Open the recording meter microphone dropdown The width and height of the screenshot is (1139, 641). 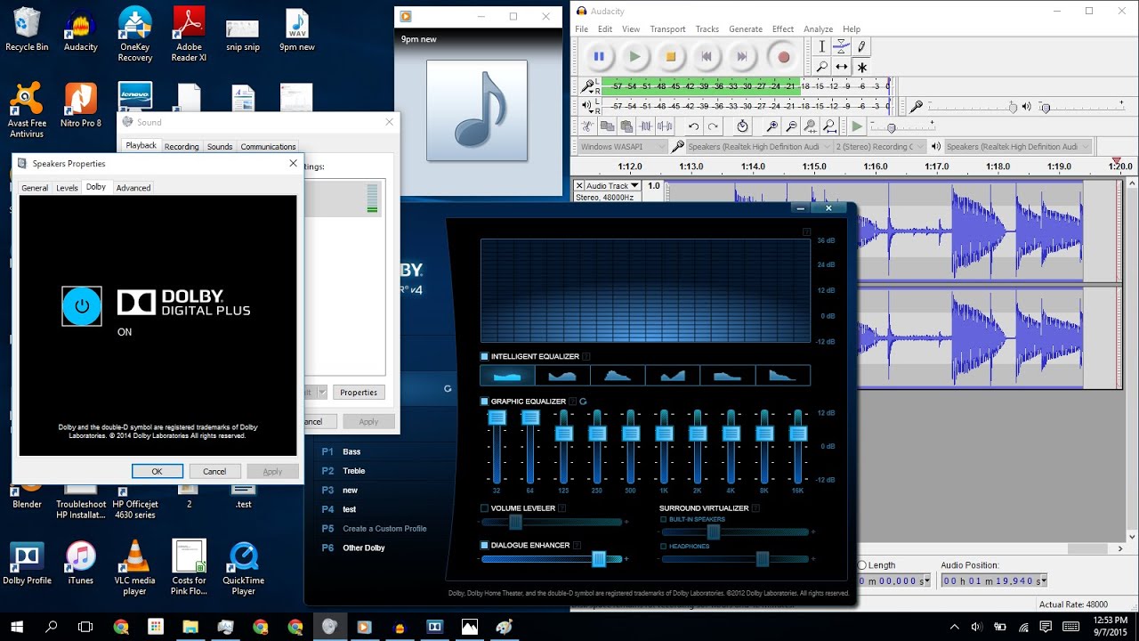(x=588, y=86)
